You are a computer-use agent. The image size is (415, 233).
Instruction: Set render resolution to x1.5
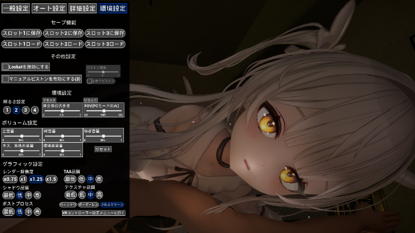[51, 179]
